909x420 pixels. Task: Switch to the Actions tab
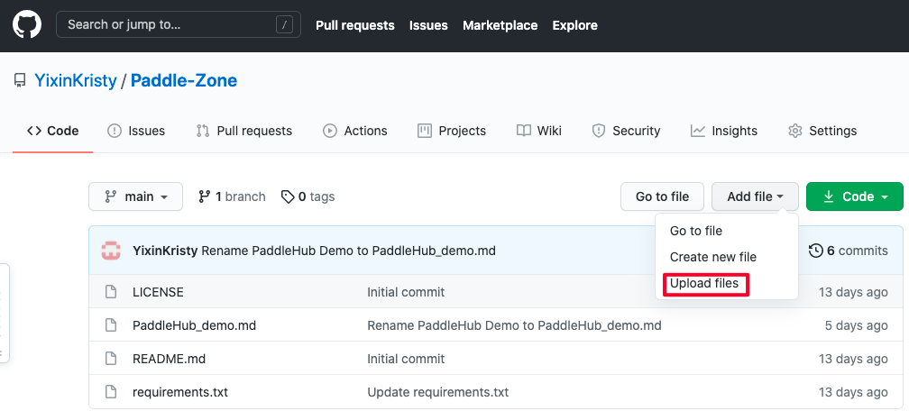pos(354,131)
